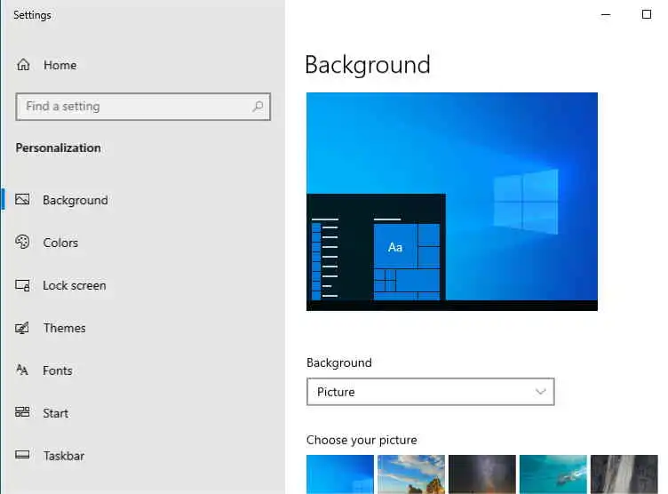Focus the Find a setting field
The height and width of the screenshot is (494, 668).
pos(143,107)
